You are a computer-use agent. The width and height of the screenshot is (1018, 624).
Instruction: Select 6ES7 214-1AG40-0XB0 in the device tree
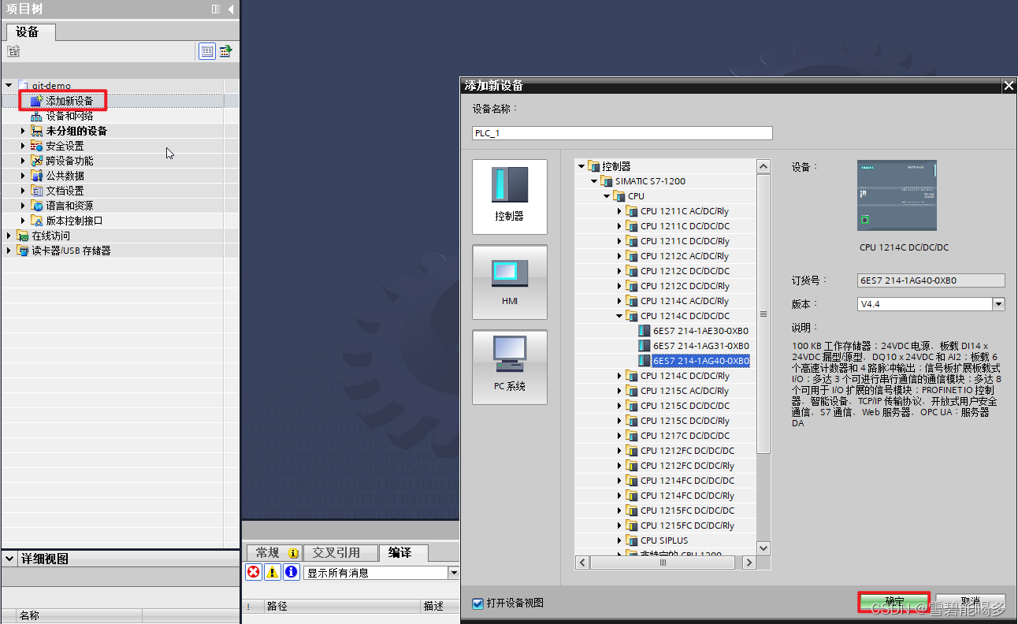click(700, 361)
